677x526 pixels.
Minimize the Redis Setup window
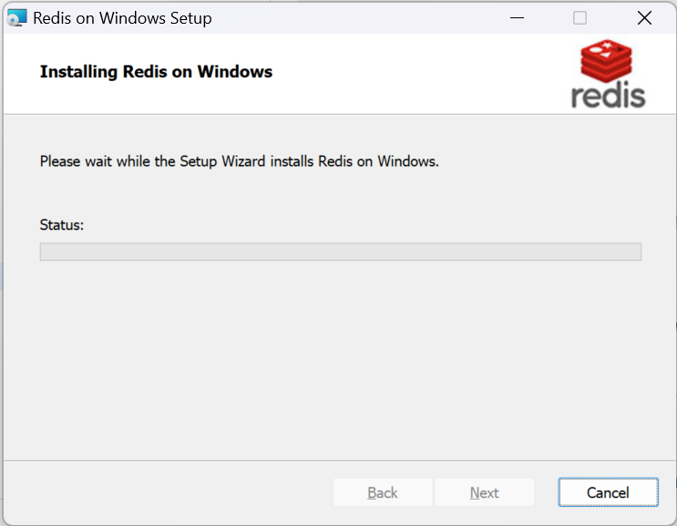[517, 18]
